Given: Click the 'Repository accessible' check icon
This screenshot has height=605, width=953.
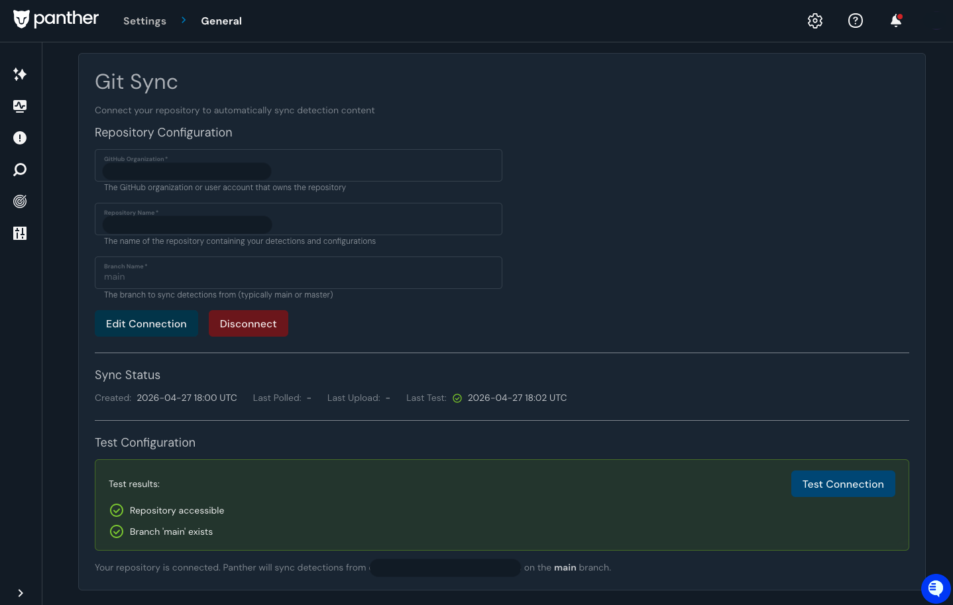Looking at the screenshot, I should click(117, 510).
